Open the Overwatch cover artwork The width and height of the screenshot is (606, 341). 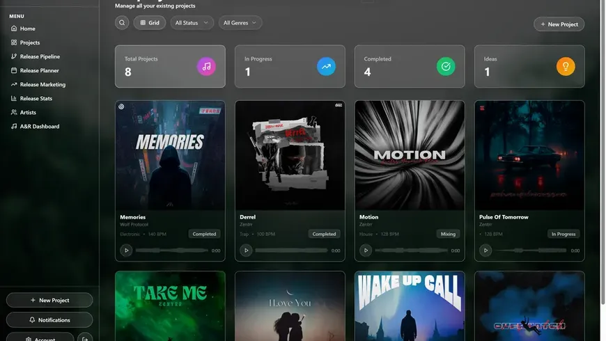coord(529,306)
